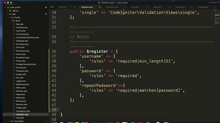Open Images.php in the sidebar
220x123 pixels.
pyautogui.click(x=21, y=74)
